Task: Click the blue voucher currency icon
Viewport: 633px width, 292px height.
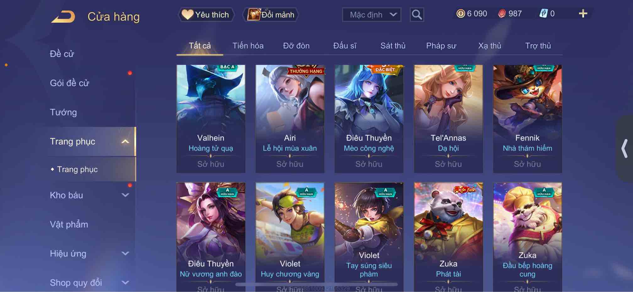Action: click(x=544, y=13)
